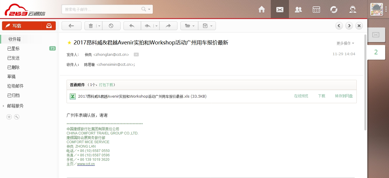This screenshot has width=389, height=178.
Task: Click the trash delete icon
Action: tap(91, 26)
